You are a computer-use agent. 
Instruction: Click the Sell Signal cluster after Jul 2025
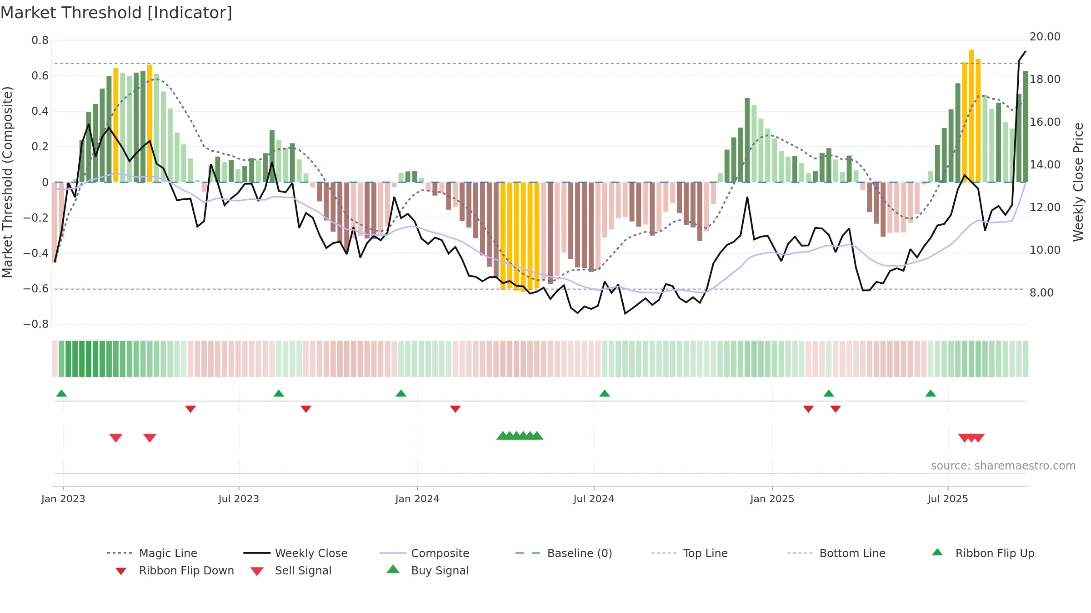(x=971, y=438)
